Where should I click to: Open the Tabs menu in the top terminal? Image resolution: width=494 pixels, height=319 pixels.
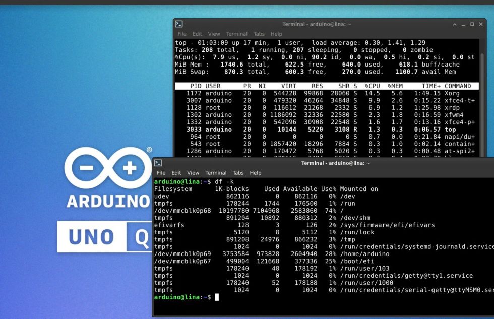tap(259, 34)
